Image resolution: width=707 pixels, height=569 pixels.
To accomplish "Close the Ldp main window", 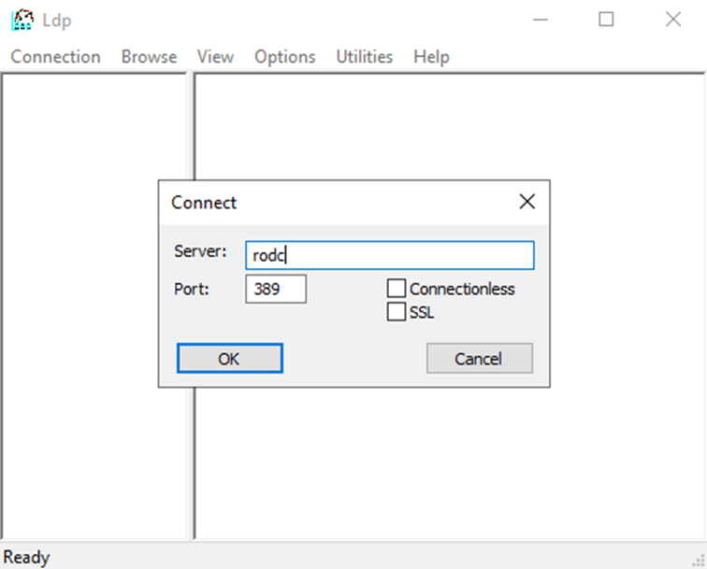I will point(672,20).
